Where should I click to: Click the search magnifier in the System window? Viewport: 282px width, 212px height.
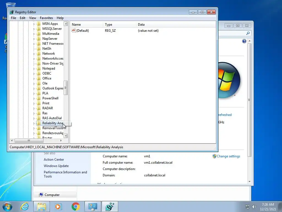[248, 33]
